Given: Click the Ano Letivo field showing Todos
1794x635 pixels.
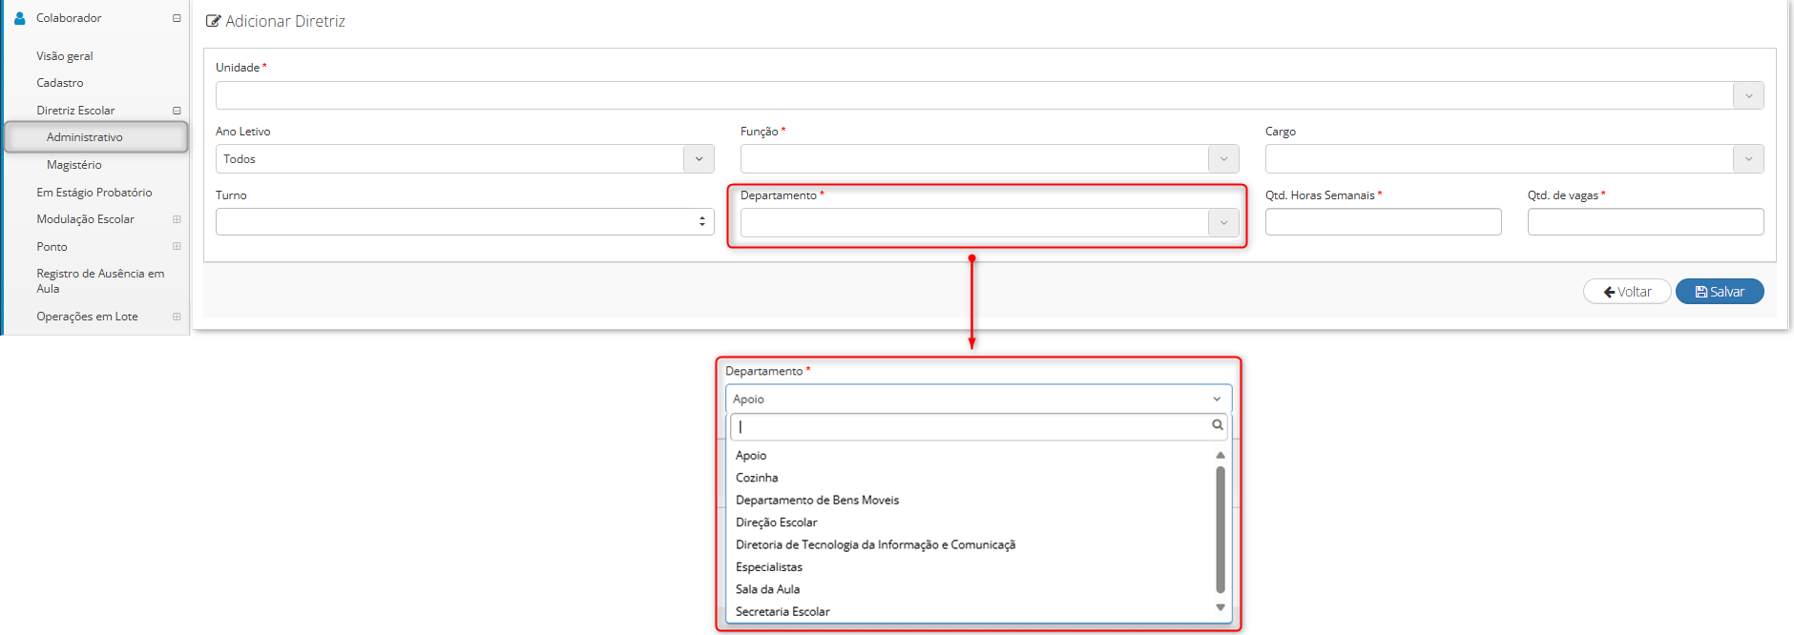Looking at the screenshot, I should tap(465, 159).
